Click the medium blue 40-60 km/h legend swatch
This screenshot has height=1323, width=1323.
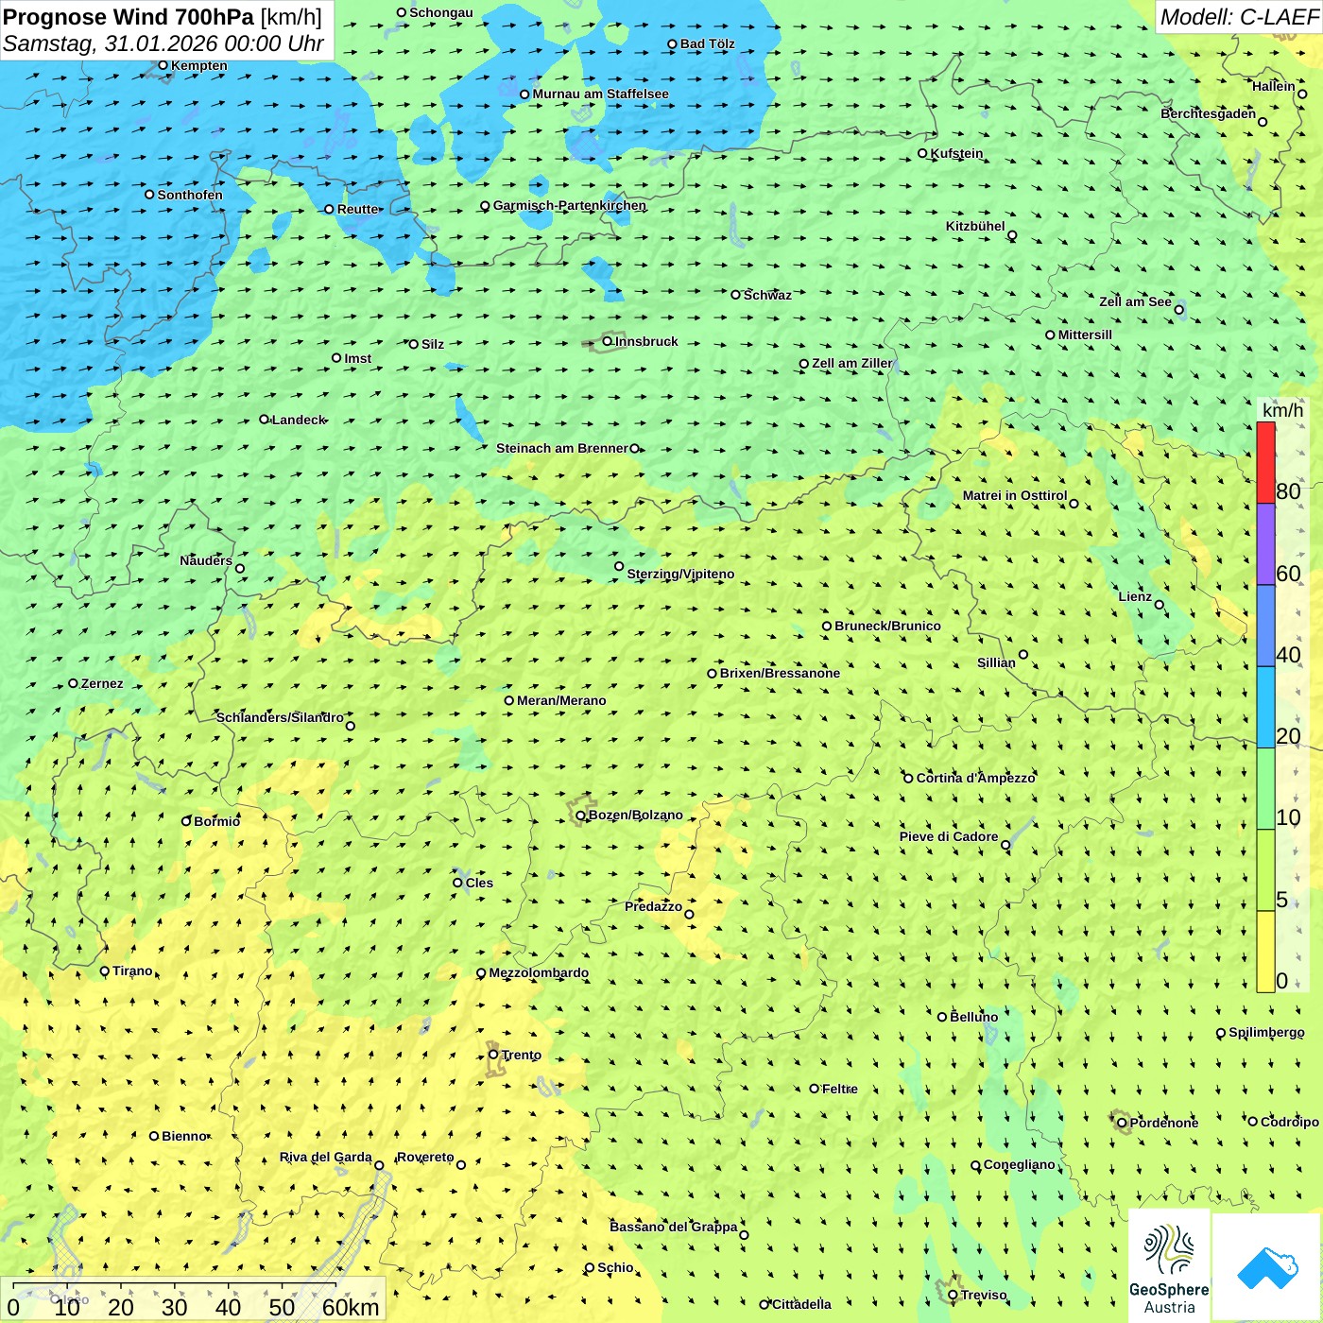[1265, 627]
